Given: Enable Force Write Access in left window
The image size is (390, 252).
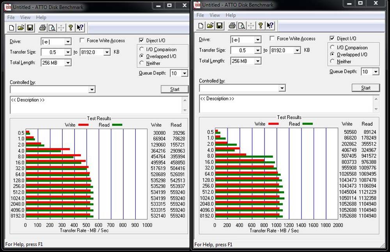Looking at the screenshot, I should tap(82, 41).
